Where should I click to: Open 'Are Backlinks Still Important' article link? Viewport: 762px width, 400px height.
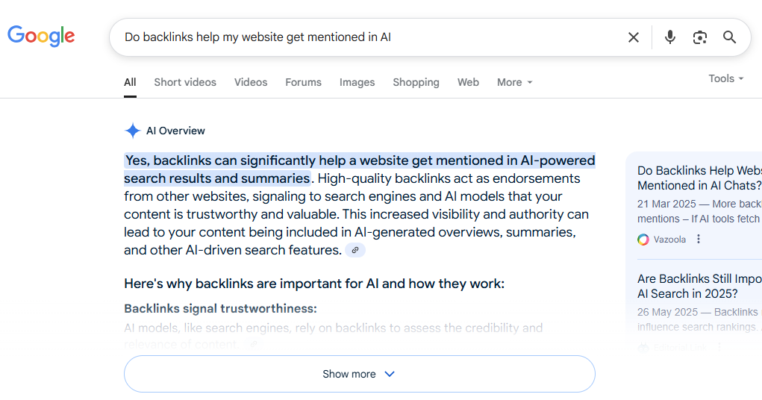699,287
